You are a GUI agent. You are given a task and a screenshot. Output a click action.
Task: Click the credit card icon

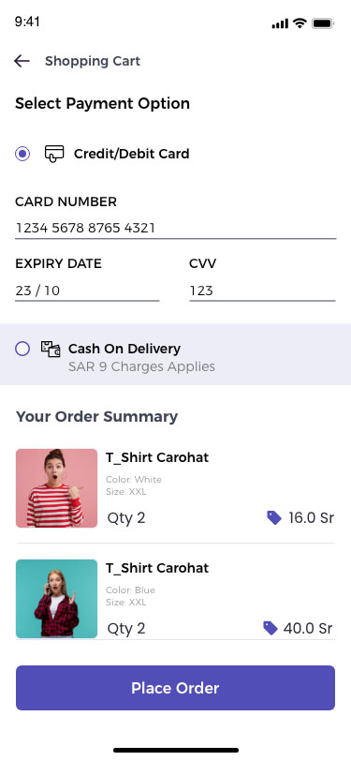point(54,154)
